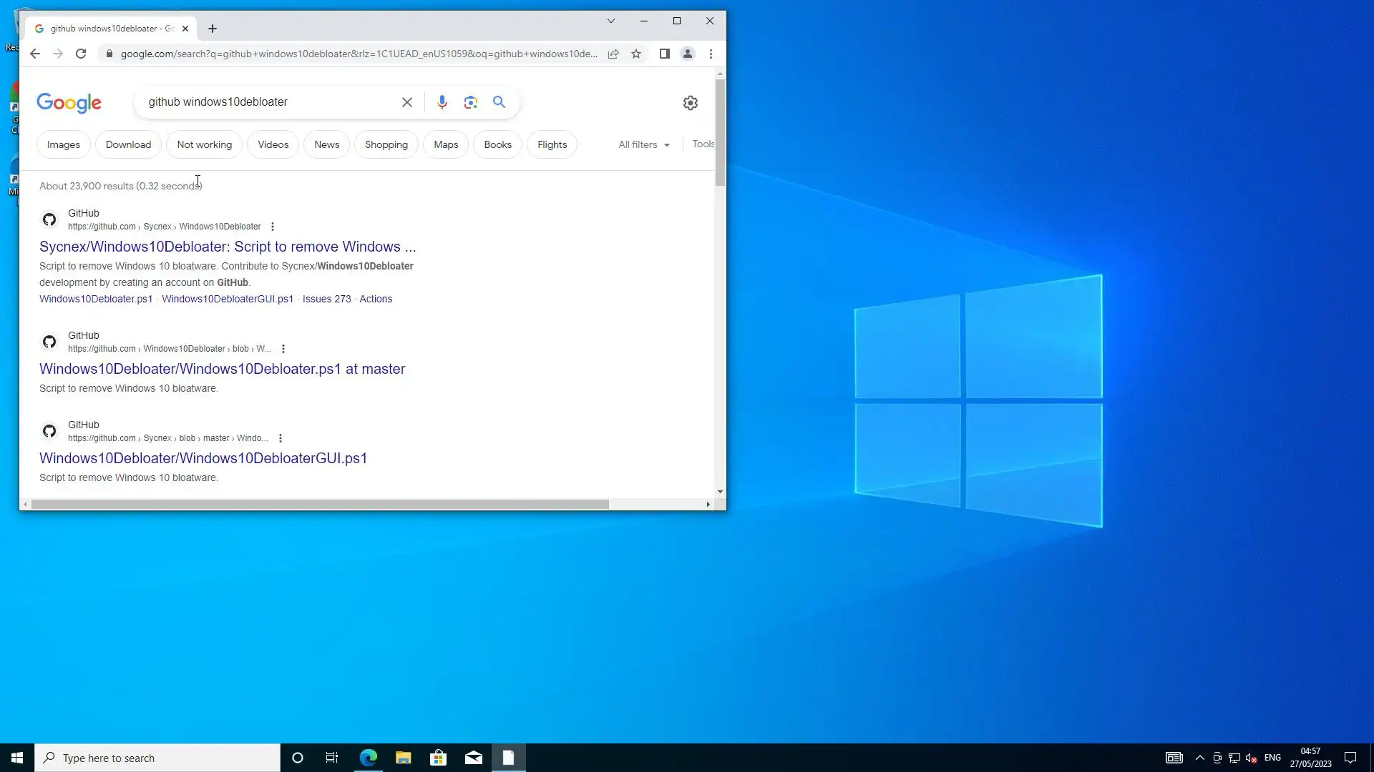
Task: Expand the All filters dropdown
Action: (643, 144)
